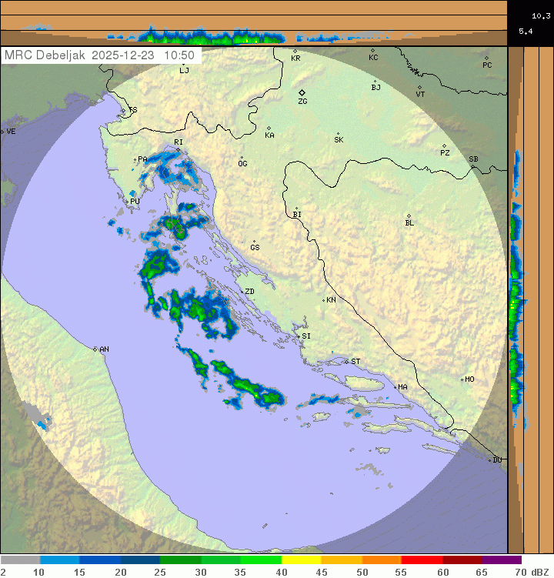Select the SB marker near the eastern edge
554x578 pixels.
[x=472, y=165]
